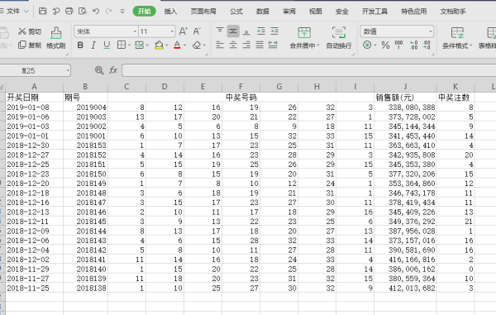Select column J header

(405, 86)
